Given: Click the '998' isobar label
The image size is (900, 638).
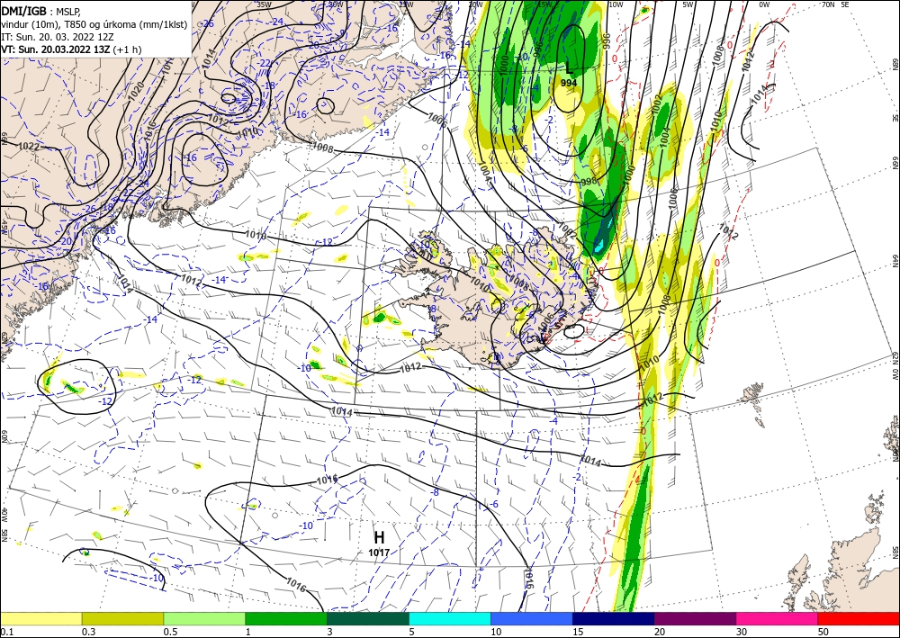Looking at the screenshot, I should pyautogui.click(x=589, y=182).
